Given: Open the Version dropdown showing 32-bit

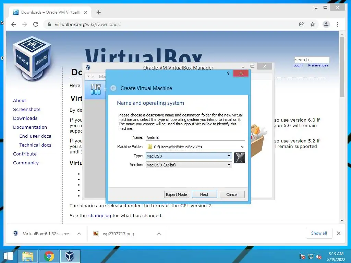Looking at the screenshot, I should click(x=189, y=165).
